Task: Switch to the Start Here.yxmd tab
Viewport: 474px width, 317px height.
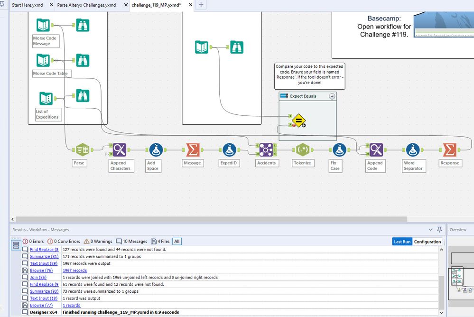Action: pyautogui.click(x=28, y=5)
